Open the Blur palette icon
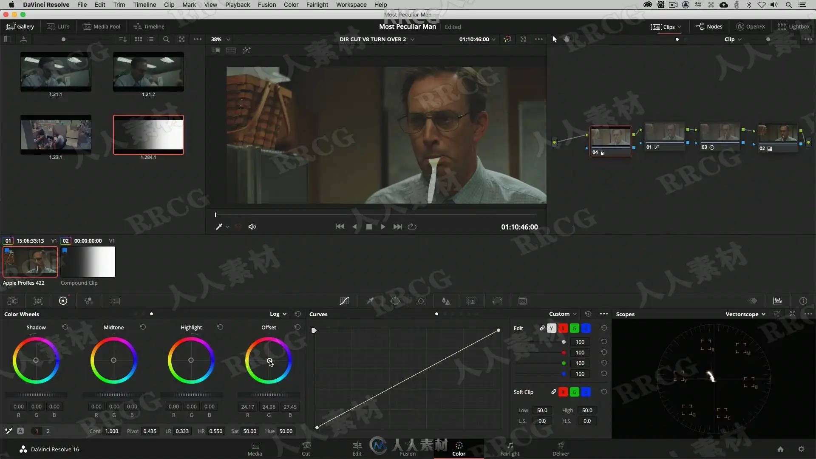The image size is (816, 459). (446, 301)
